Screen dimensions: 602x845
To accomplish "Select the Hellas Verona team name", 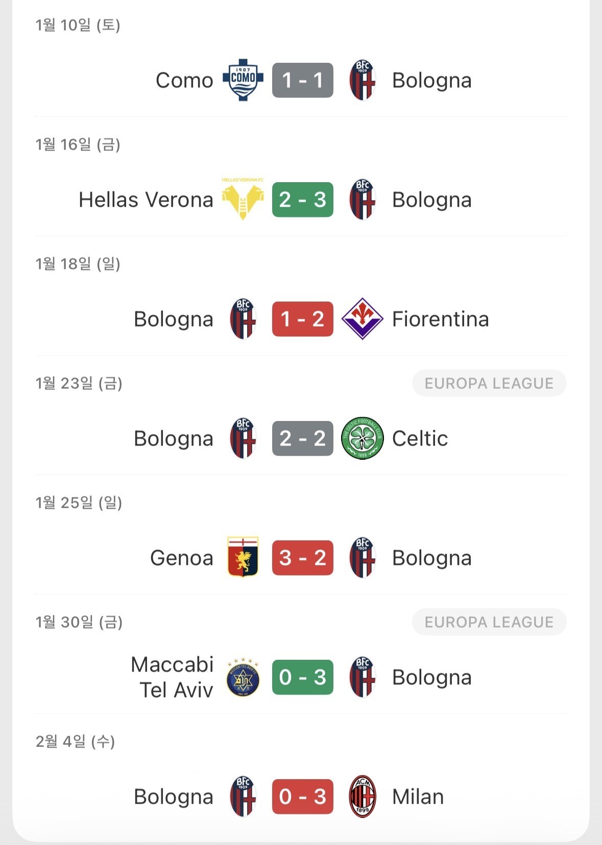I will point(146,200).
